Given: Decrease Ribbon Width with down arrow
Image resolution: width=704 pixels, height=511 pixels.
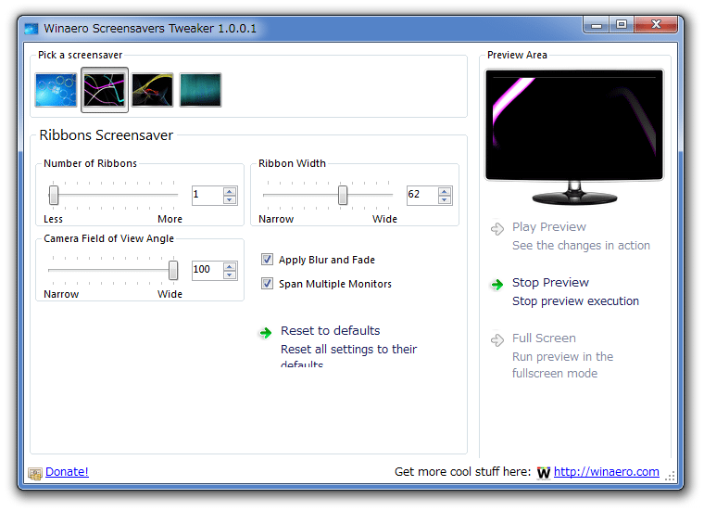Looking at the screenshot, I should (445, 199).
